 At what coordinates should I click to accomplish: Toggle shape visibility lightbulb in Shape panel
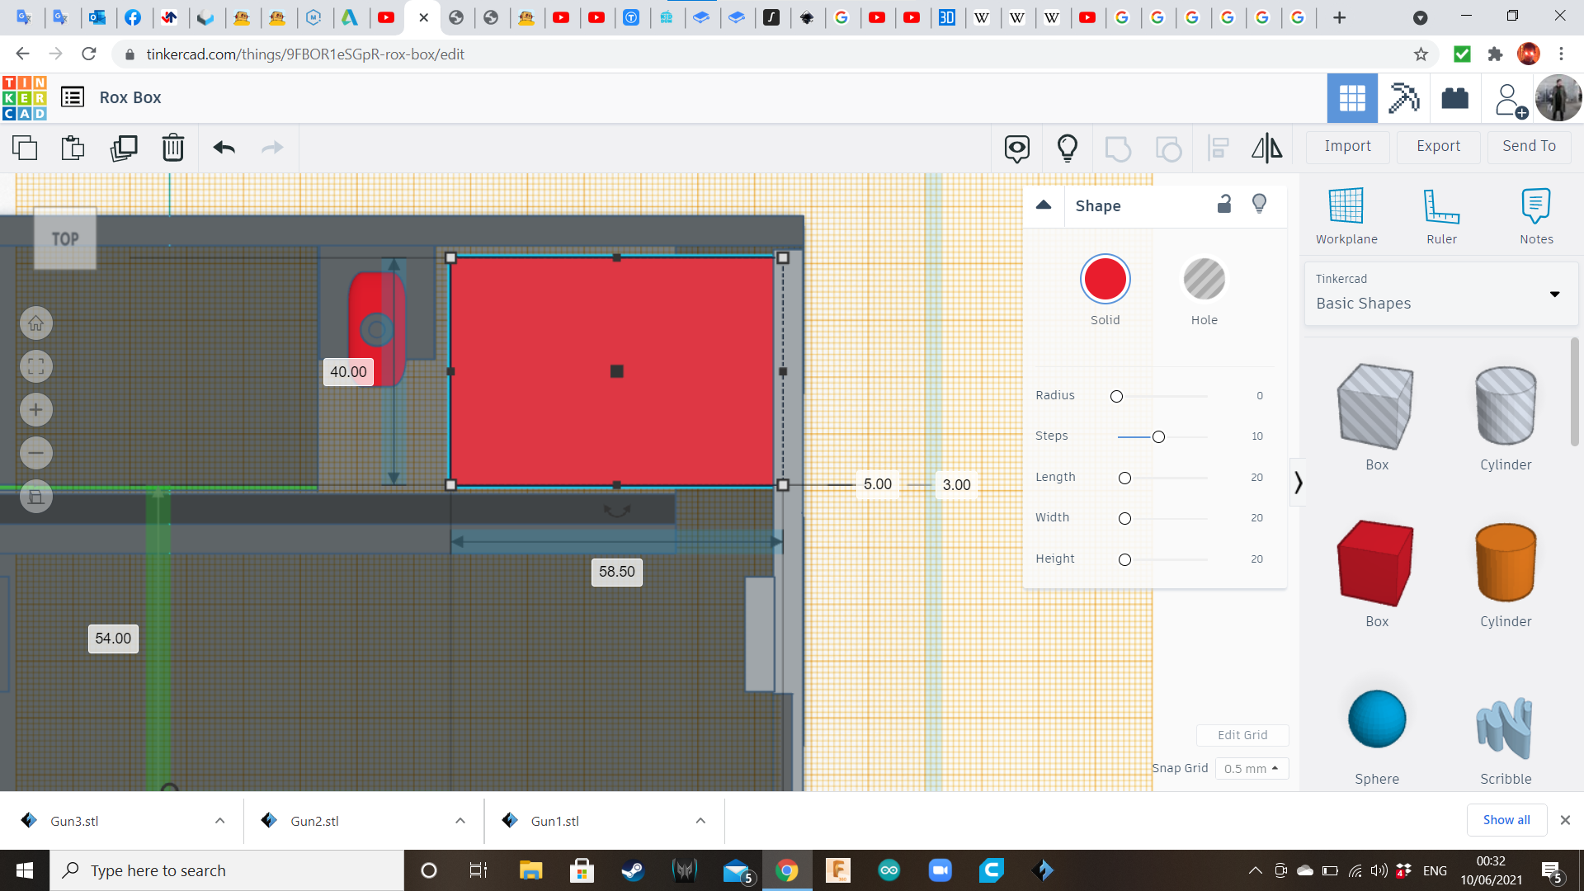tap(1259, 205)
